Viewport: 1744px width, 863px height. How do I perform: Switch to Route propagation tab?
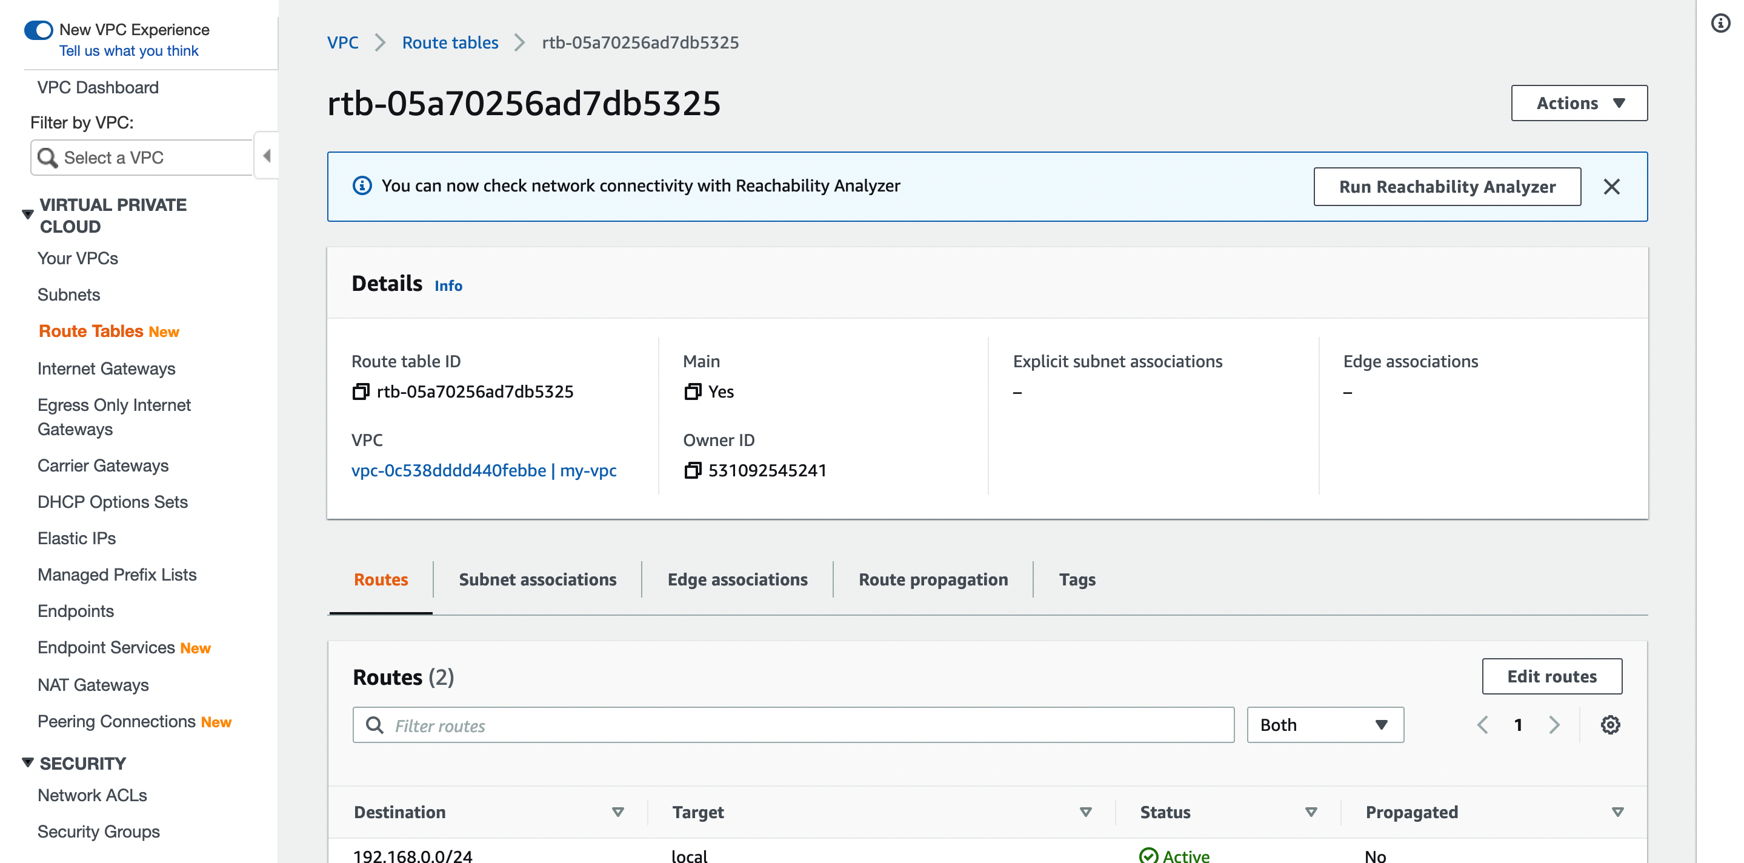coord(933,579)
